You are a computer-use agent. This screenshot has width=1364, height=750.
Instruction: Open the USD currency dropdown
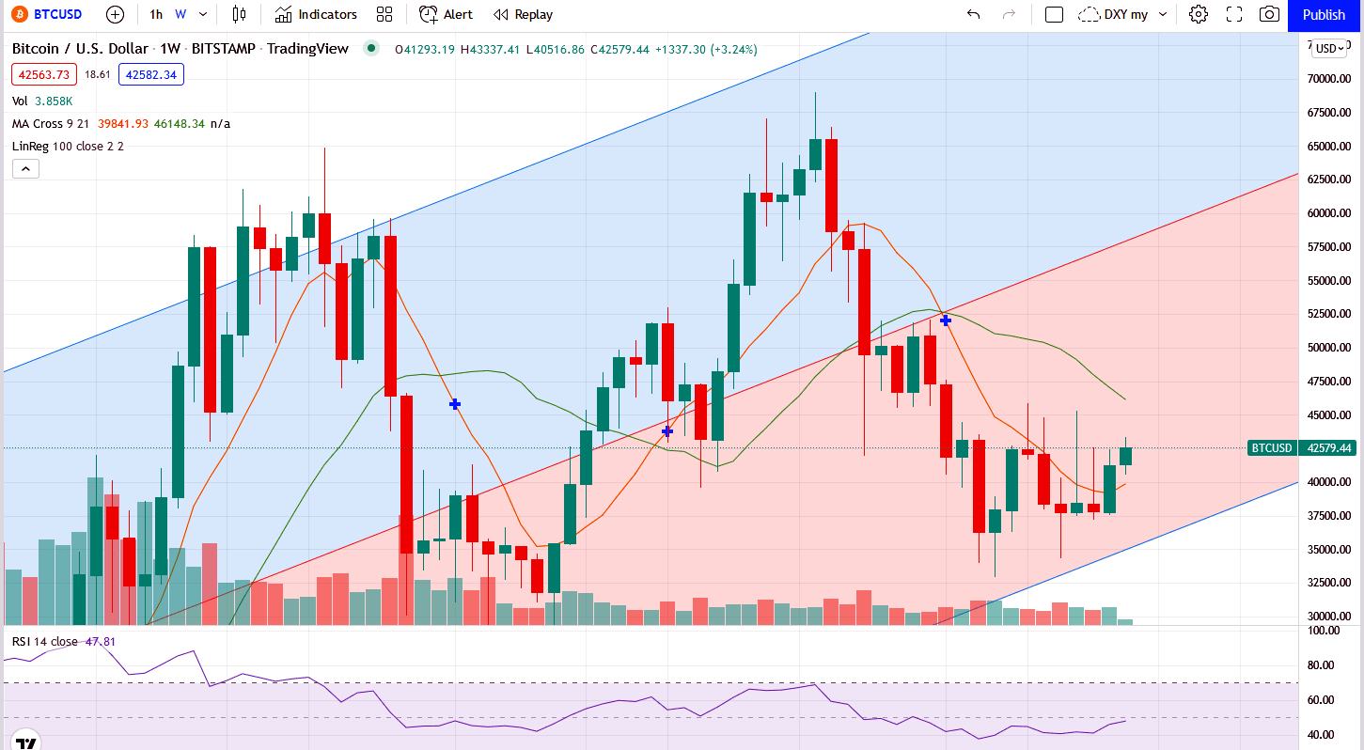pos(1331,49)
